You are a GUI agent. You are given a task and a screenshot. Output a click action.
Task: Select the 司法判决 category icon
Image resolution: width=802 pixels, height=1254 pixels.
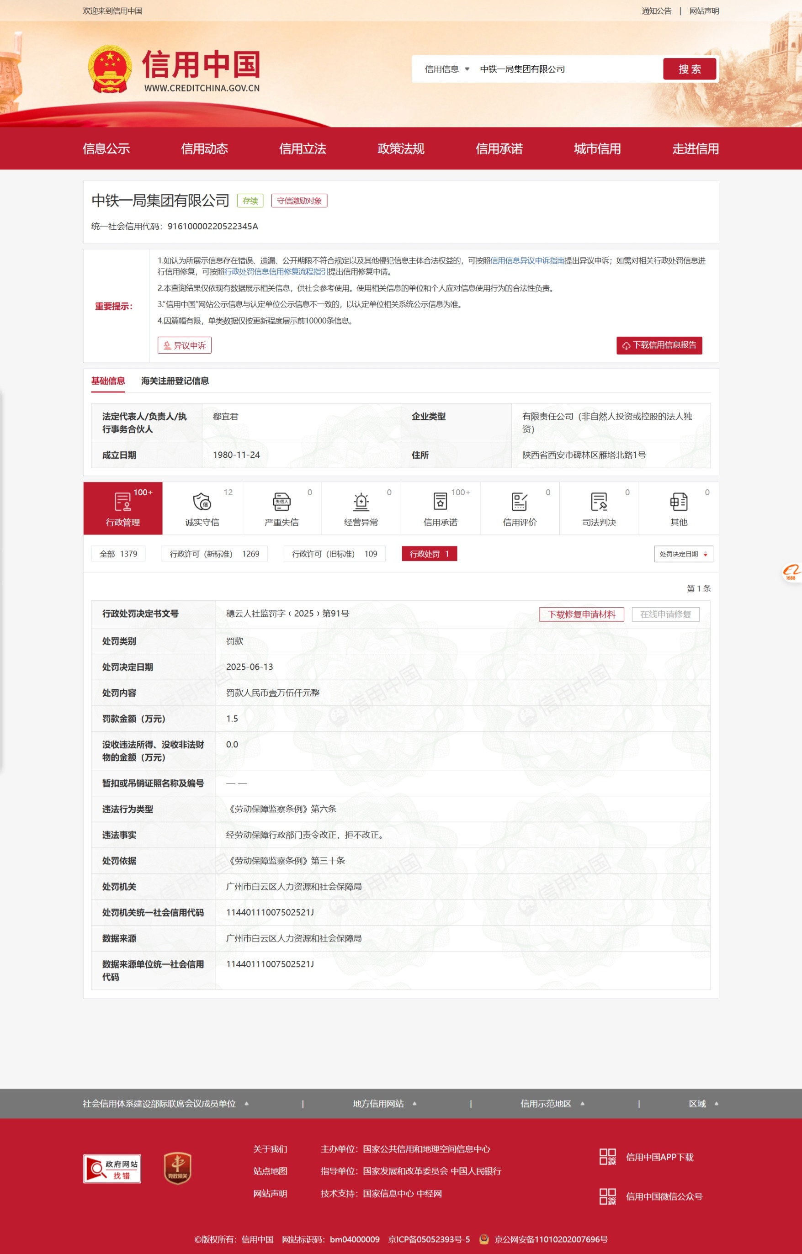pyautogui.click(x=599, y=502)
